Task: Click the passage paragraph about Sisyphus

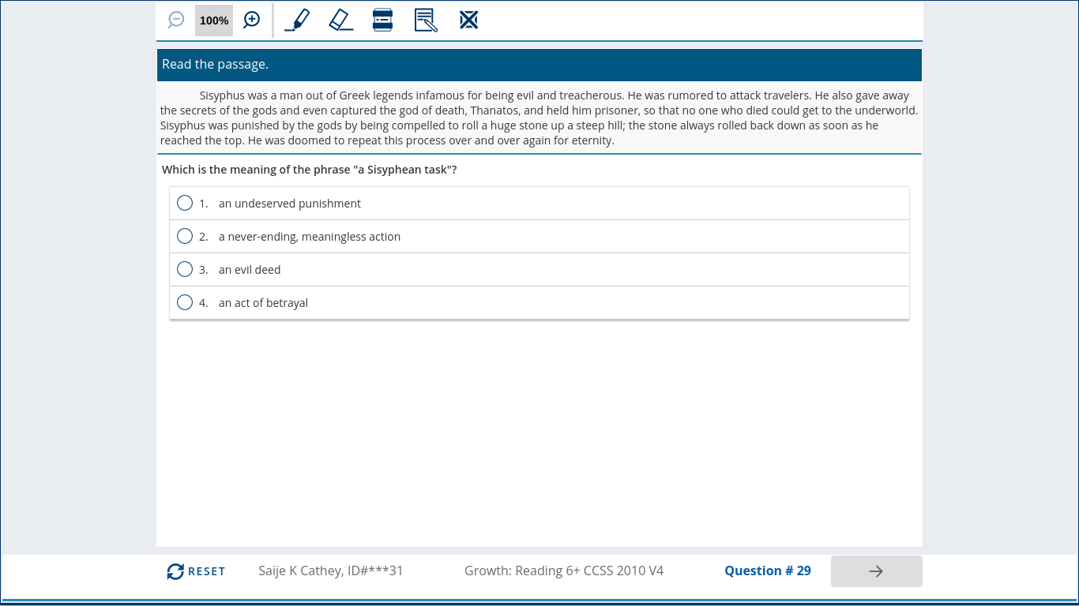Action: (539, 118)
